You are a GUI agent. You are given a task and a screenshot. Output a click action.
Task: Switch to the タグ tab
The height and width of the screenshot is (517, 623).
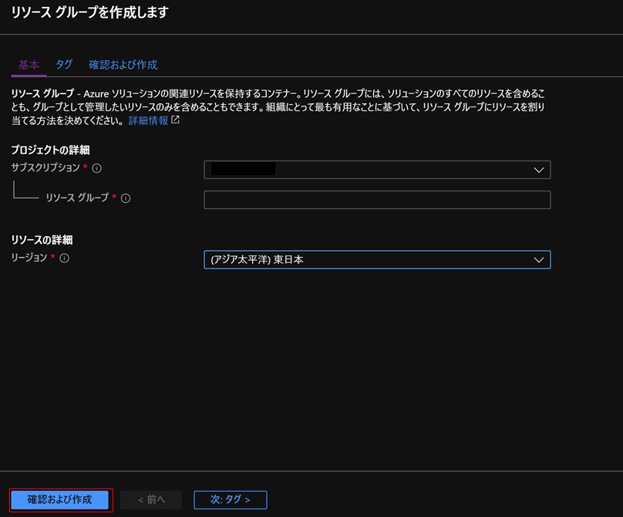[64, 66]
